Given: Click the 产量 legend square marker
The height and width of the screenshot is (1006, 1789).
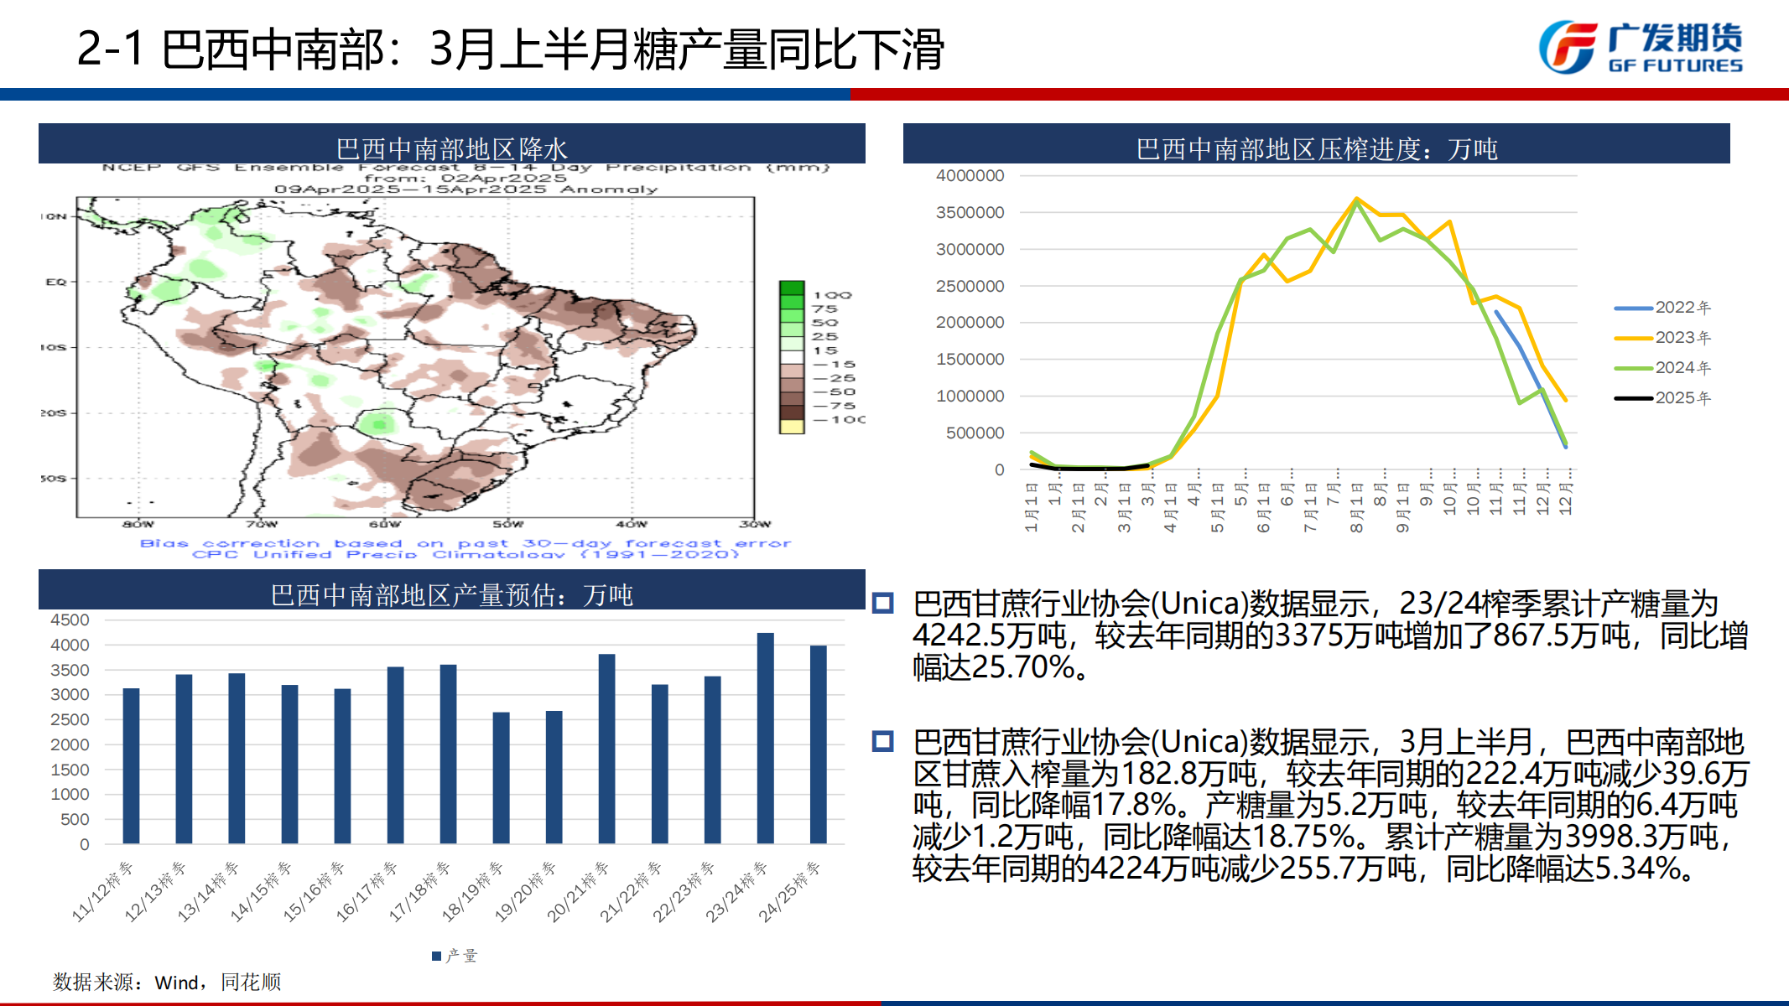Looking at the screenshot, I should [x=436, y=956].
